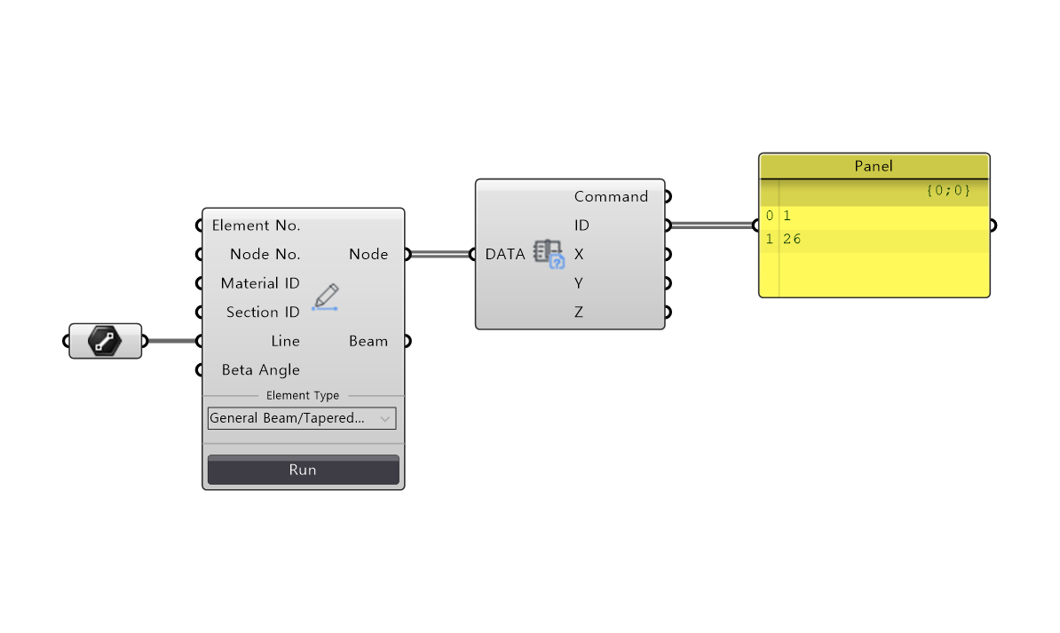Screen dimensions: 1060x633
Task: Click the DATA input label
Action: tap(505, 254)
